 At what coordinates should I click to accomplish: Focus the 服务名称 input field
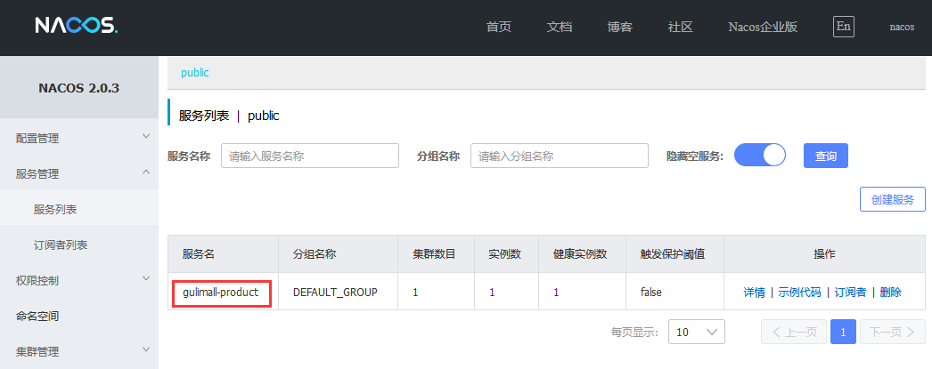pyautogui.click(x=310, y=156)
